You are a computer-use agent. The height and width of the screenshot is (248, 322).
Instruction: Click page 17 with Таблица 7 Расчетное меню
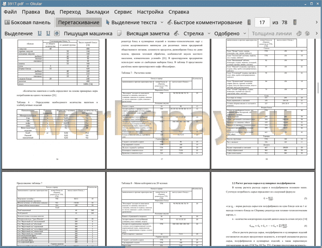tap(158, 104)
